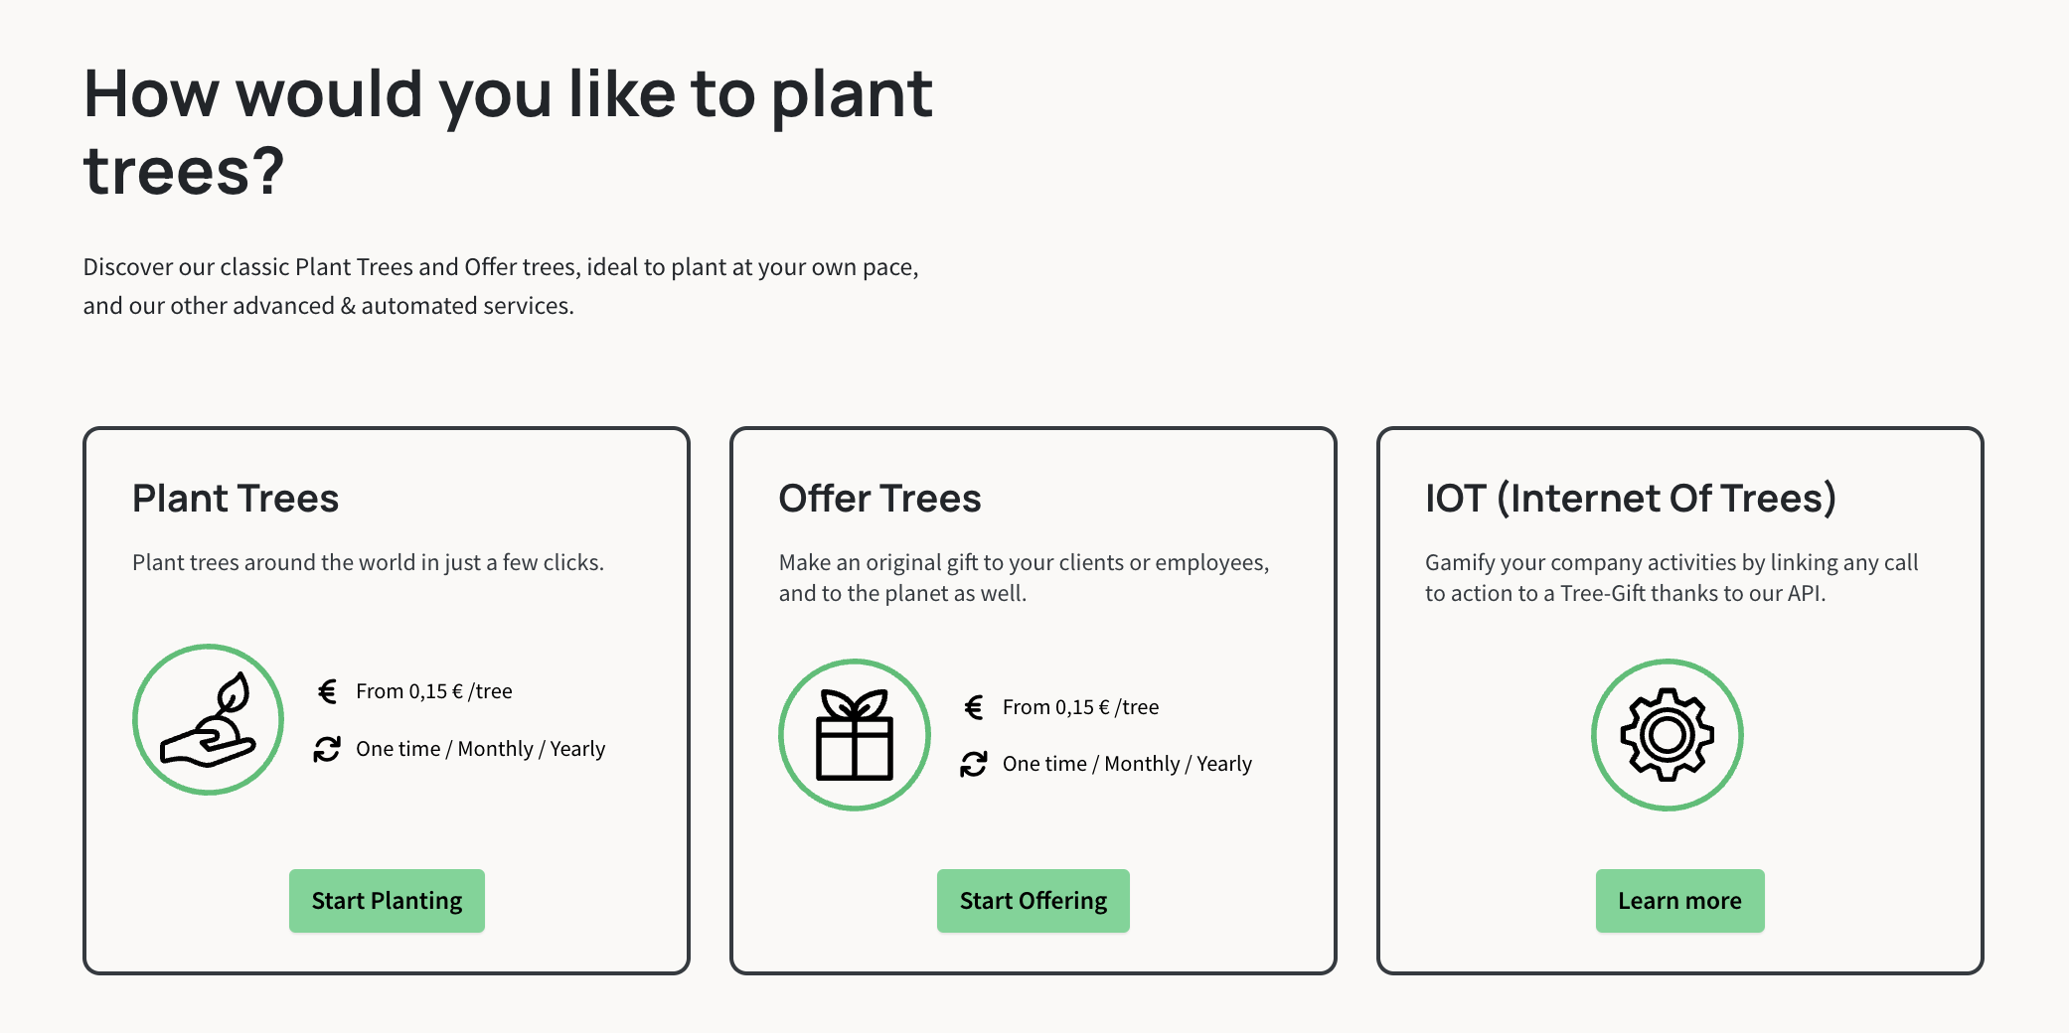The height and width of the screenshot is (1033, 2069).
Task: Start planting trees with the green button
Action: 387,901
